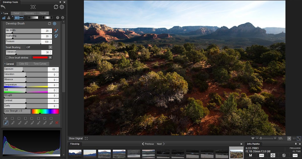
Task: Open the small Tune tab gear settings
Action: click(63, 18)
